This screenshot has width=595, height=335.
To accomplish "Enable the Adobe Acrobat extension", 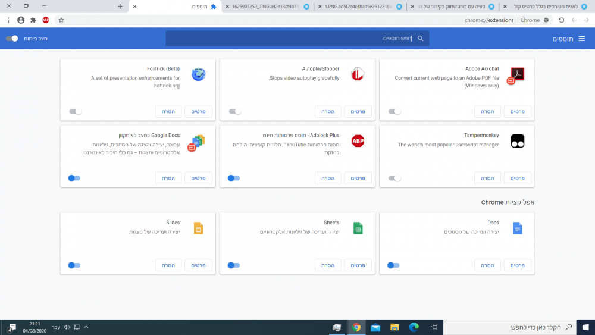I will click(x=394, y=111).
